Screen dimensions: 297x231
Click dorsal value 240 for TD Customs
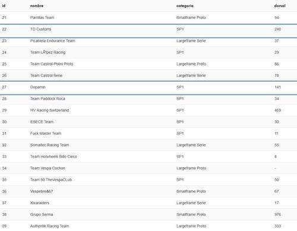point(277,29)
